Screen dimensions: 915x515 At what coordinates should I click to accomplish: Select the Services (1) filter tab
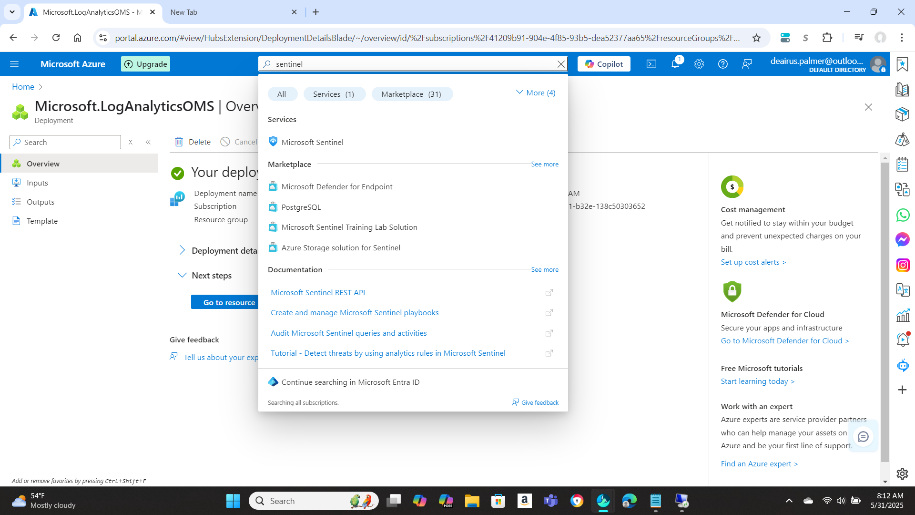pyautogui.click(x=334, y=94)
